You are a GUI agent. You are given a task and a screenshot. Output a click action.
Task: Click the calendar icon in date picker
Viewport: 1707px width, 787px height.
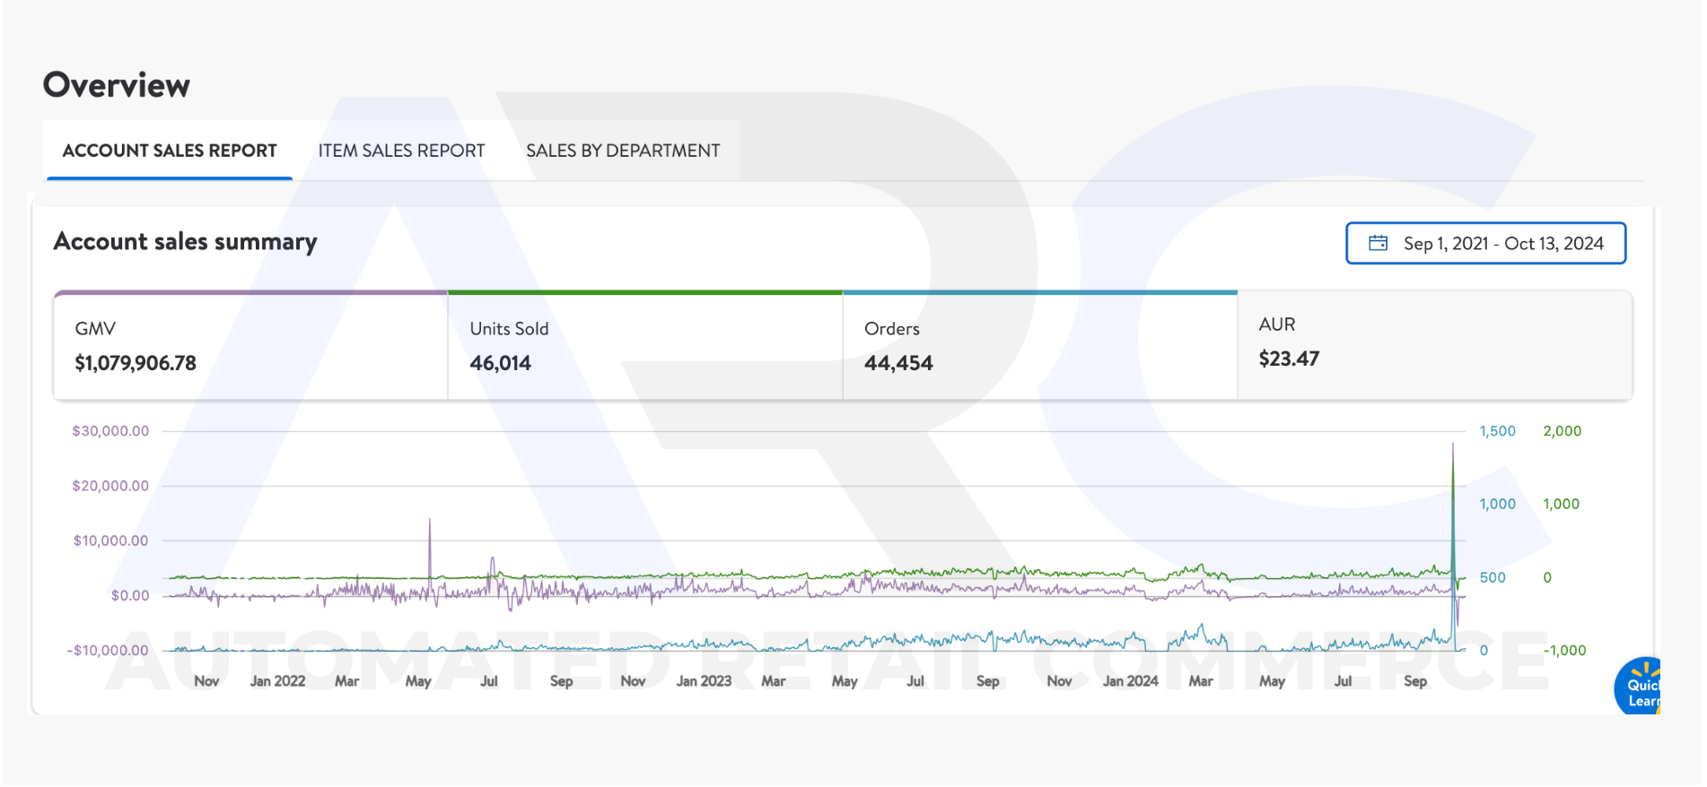(1378, 243)
